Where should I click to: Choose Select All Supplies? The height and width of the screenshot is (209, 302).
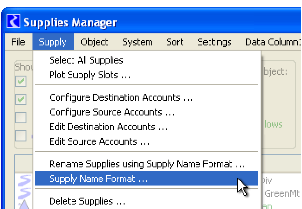point(86,60)
